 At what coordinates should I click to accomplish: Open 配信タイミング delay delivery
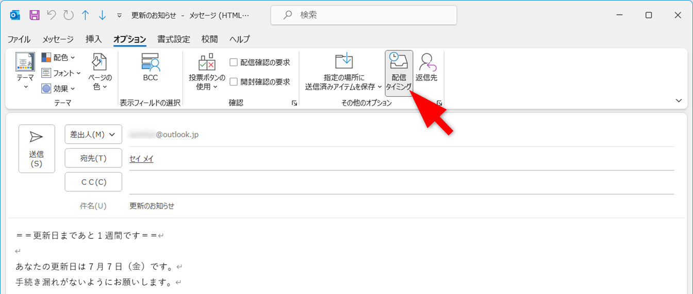pyautogui.click(x=399, y=73)
